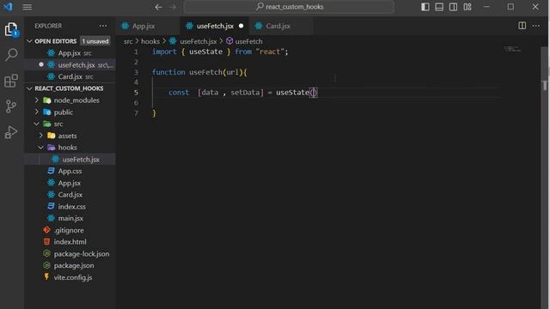Viewport: 550px width, 309px height.
Task: Open Explorer Views and More Actions ellipsis
Action: tap(103, 26)
